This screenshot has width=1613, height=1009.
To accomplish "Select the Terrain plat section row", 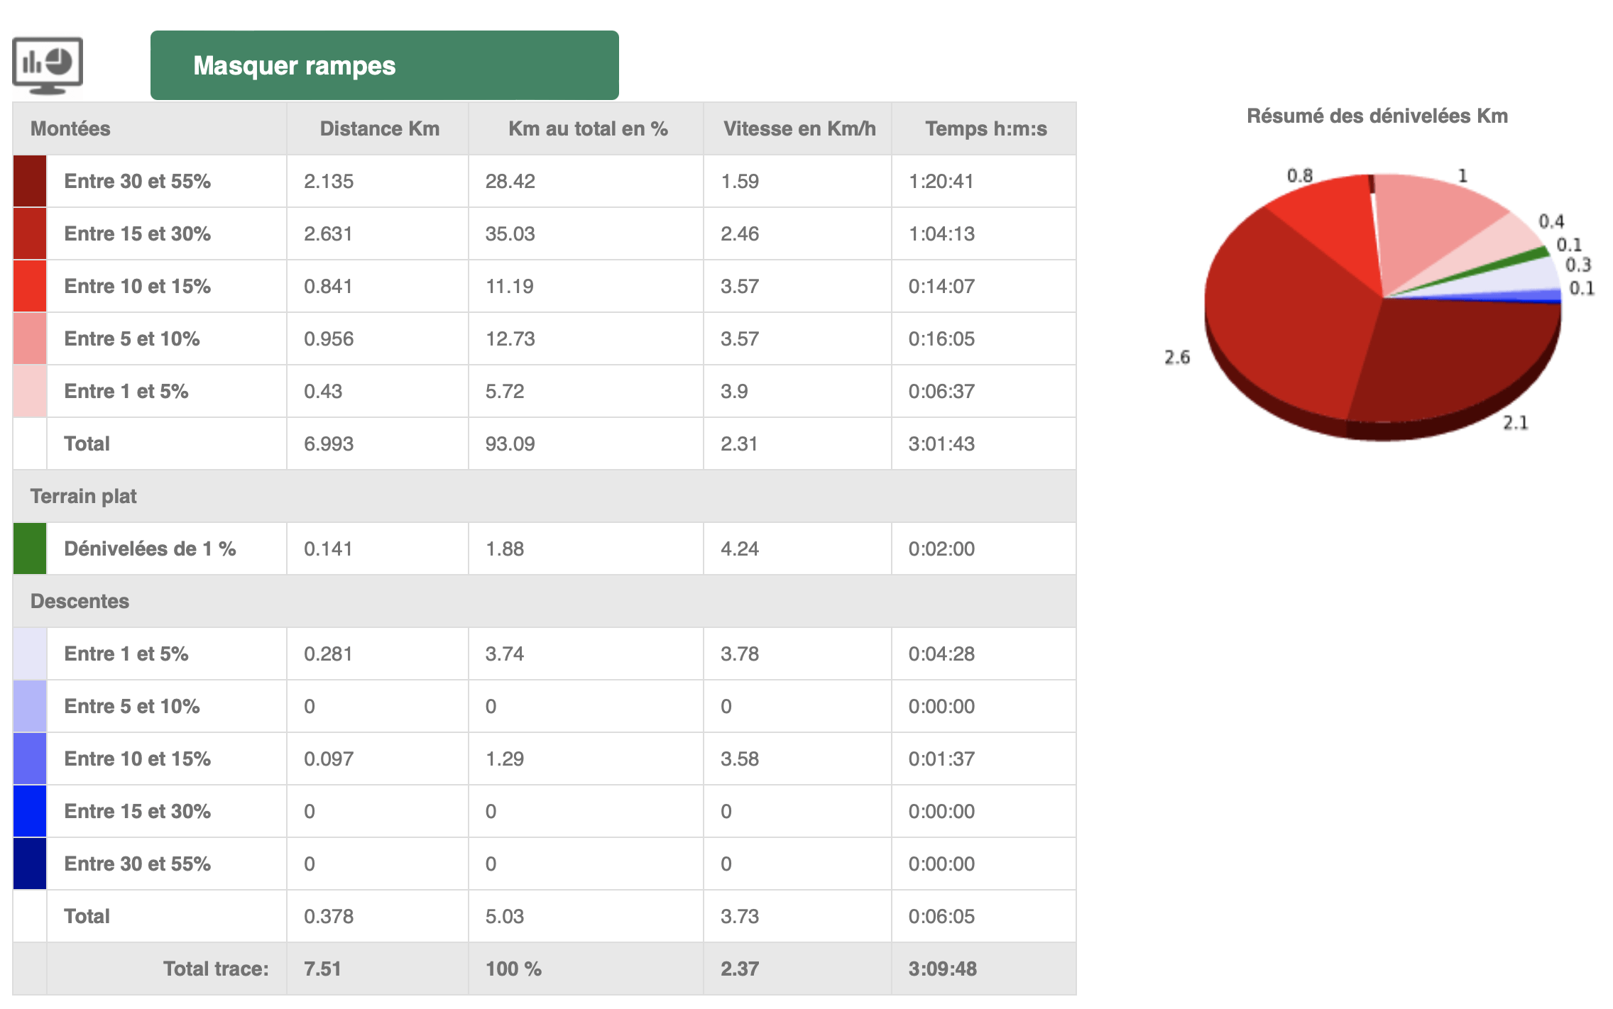I will [x=83, y=496].
